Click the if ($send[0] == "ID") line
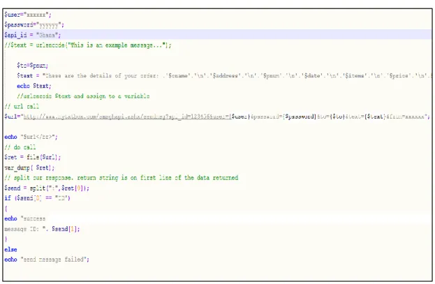 pyautogui.click(x=38, y=198)
